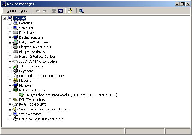The image size is (192, 135).
Task: Select the Ports (COM & LPT) label
Action: coord(33,104)
